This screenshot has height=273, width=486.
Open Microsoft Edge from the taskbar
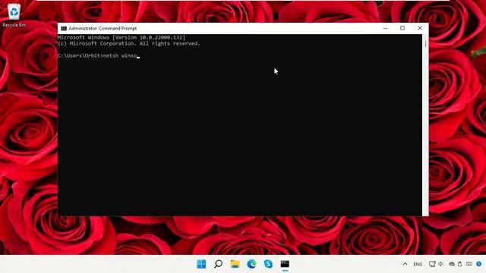[x=251, y=264]
